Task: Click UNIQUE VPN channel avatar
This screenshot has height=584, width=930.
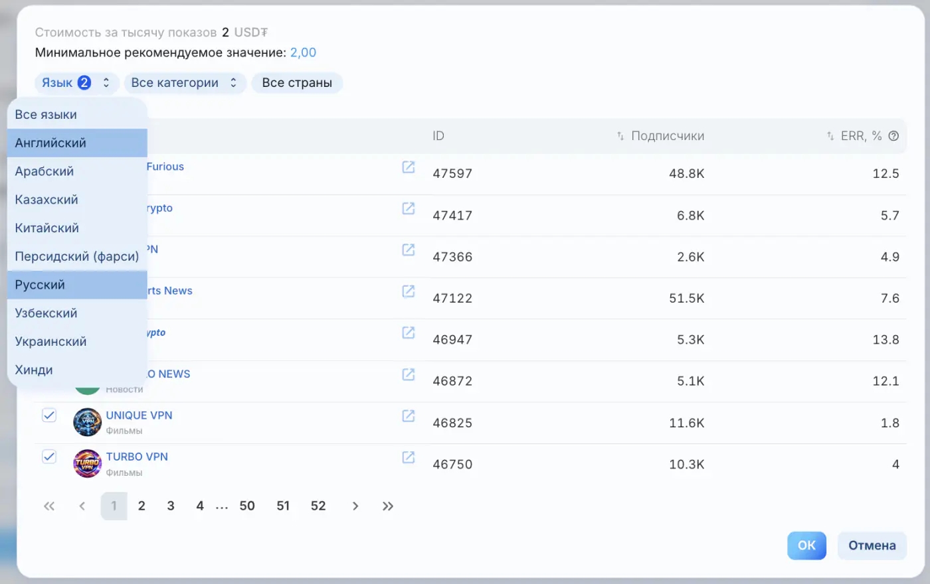Action: coord(87,422)
